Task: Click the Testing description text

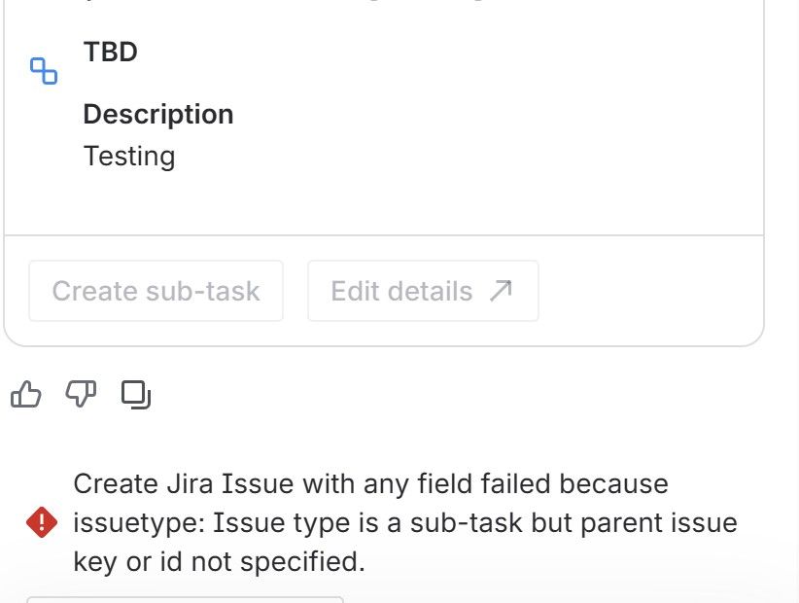Action: point(129,156)
